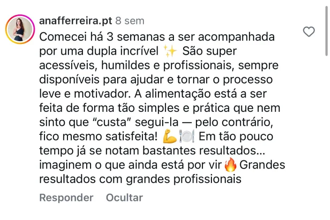Click the fire emoji

coord(231,165)
